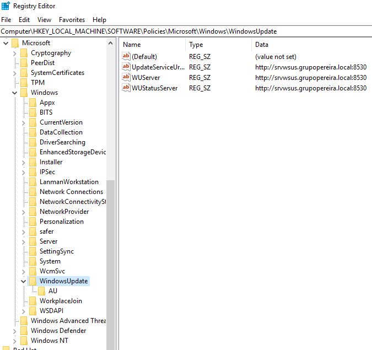
Task: Click the "(value not set)" data cell
Action: (276, 57)
